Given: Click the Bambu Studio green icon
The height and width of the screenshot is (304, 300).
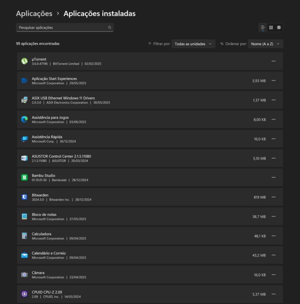Looking at the screenshot, I should [24, 177].
